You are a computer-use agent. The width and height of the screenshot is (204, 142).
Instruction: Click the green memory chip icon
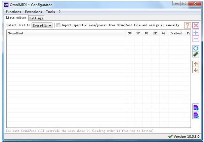point(196,54)
